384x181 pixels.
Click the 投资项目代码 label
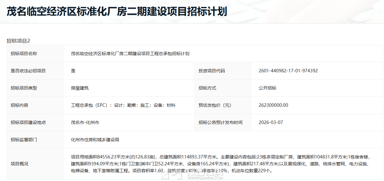[x=212, y=71]
